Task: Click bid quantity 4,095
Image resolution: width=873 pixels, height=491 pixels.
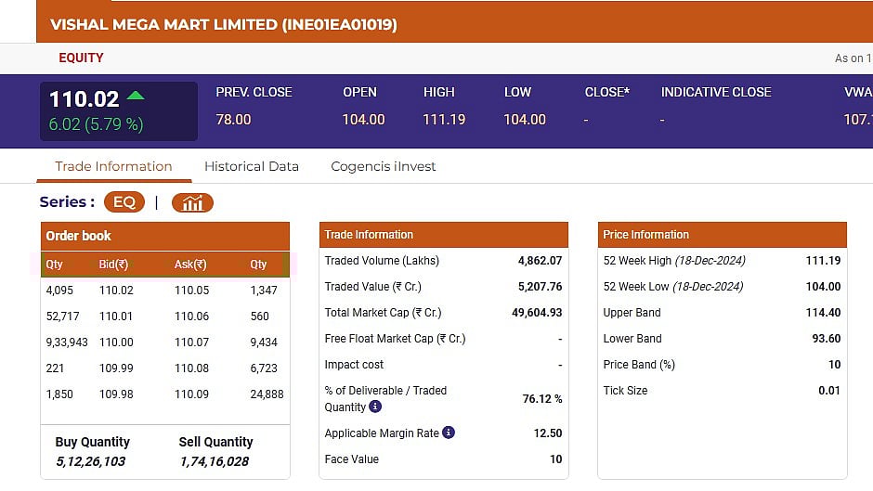Action: click(x=59, y=290)
